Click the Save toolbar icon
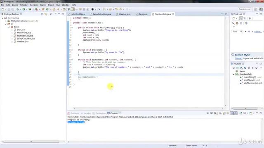The height and width of the screenshot is (148, 264). point(9,9)
